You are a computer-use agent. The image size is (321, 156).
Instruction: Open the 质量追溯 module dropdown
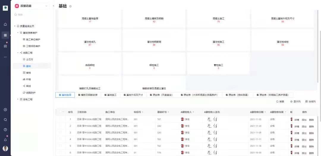coord(32,6)
